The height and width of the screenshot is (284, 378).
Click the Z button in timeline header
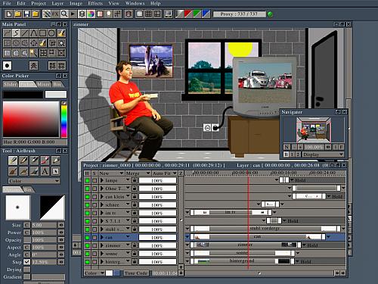[181, 173]
